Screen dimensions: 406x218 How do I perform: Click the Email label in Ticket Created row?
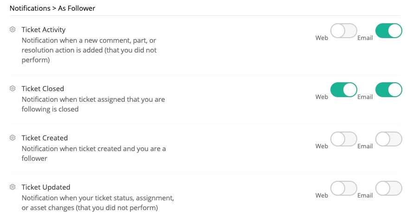(x=365, y=146)
